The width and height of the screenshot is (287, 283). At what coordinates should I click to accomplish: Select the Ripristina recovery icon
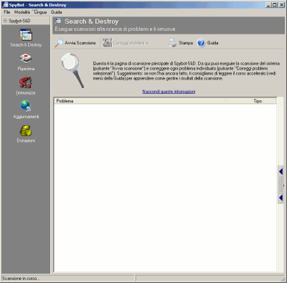[x=26, y=62]
